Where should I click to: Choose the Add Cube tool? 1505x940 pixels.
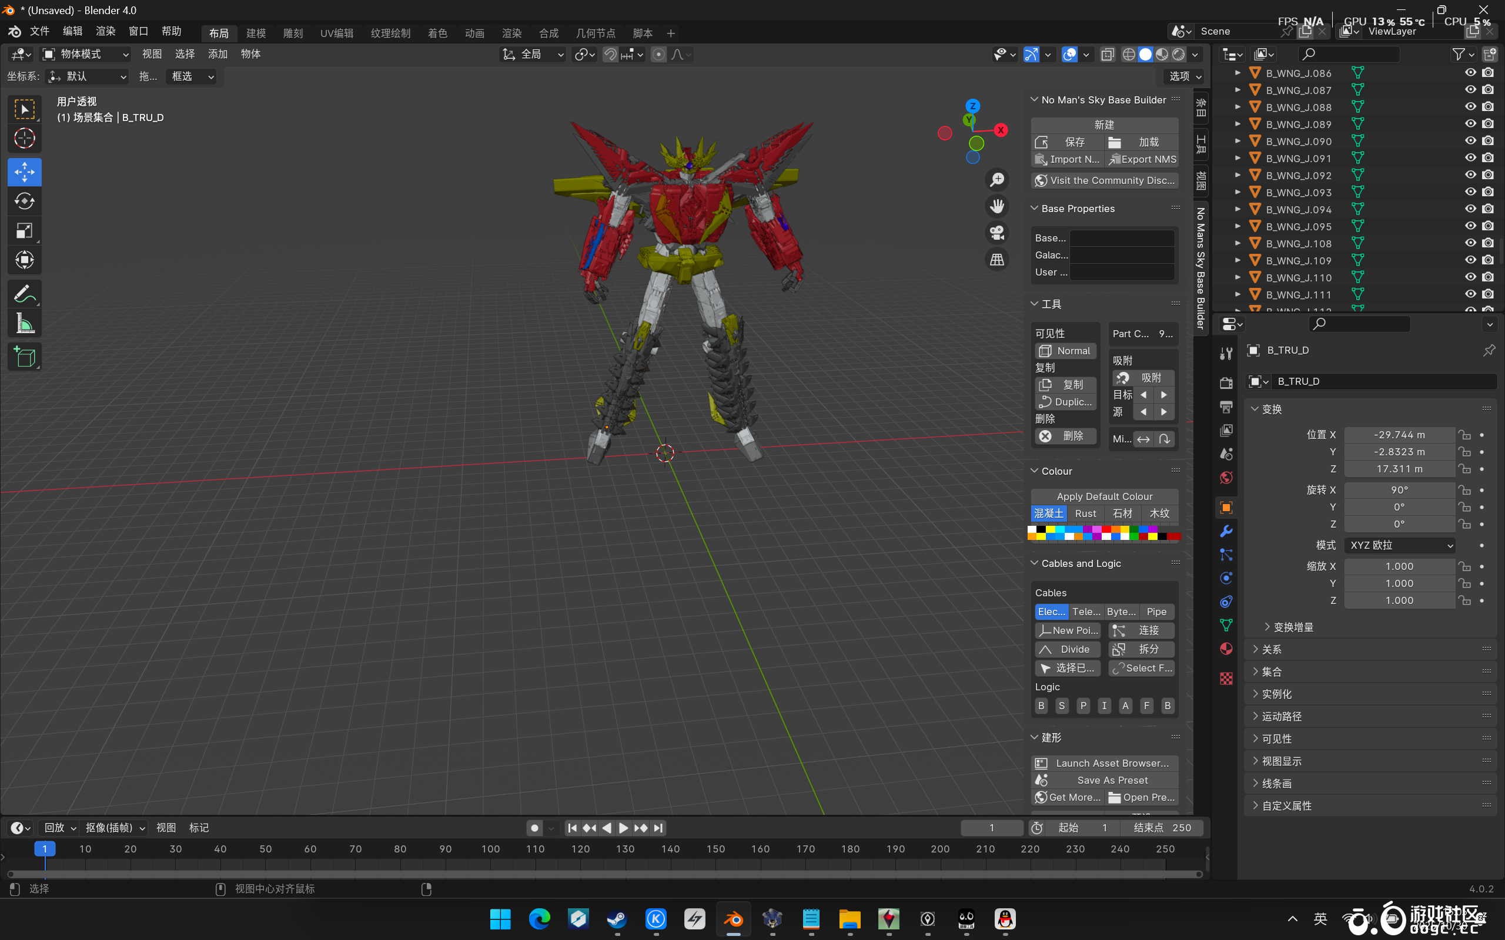pyautogui.click(x=24, y=357)
